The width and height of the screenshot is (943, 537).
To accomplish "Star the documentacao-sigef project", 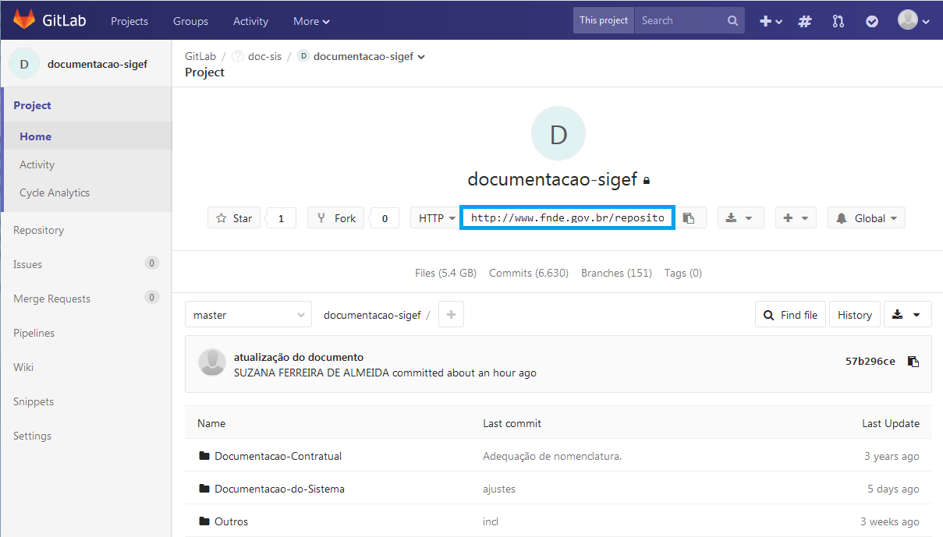I will 233,217.
